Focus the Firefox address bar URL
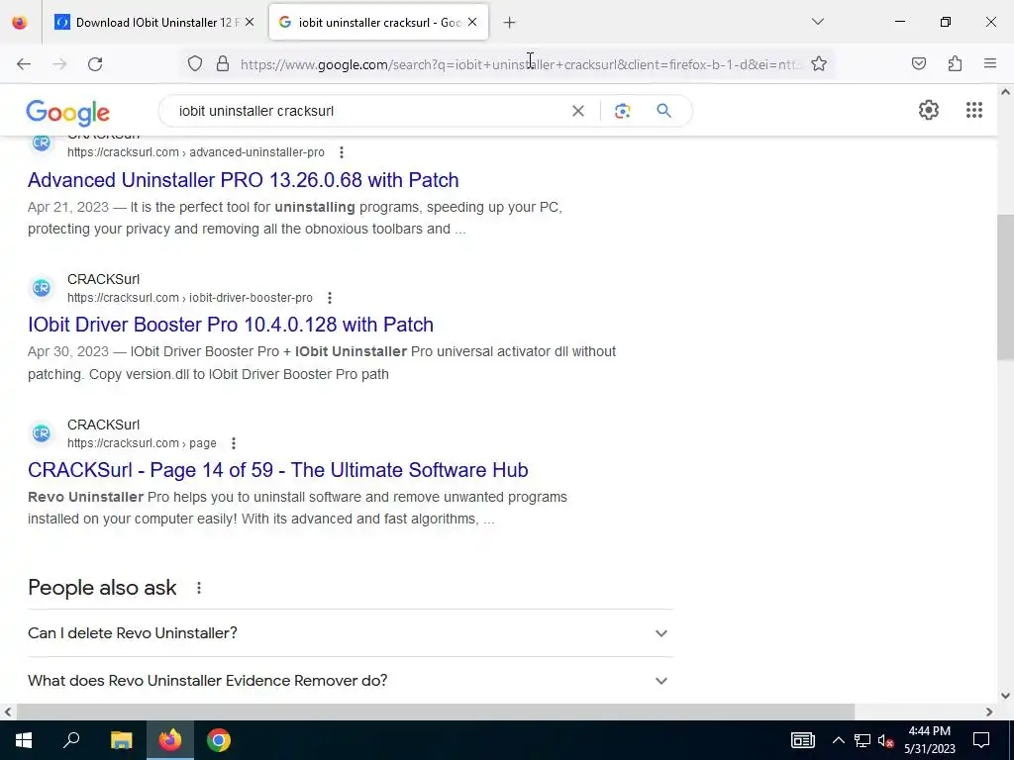Image resolution: width=1014 pixels, height=760 pixels. coord(521,64)
